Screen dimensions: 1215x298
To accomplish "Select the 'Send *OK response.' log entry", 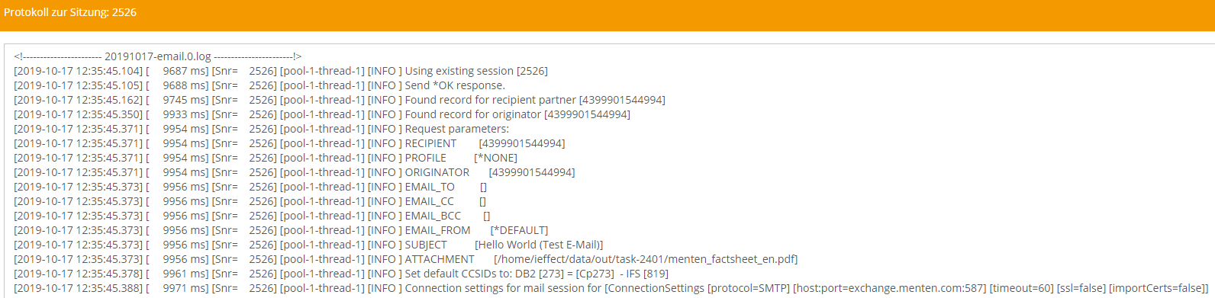I will [259, 85].
